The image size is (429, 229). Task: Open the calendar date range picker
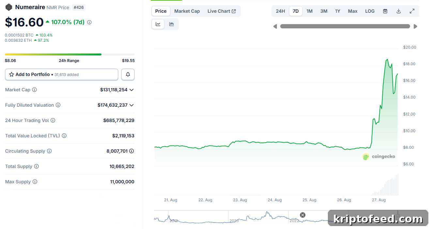pos(385,11)
